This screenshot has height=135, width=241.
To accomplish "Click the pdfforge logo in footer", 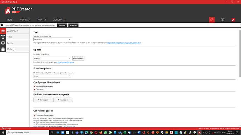I will coord(6,129).
